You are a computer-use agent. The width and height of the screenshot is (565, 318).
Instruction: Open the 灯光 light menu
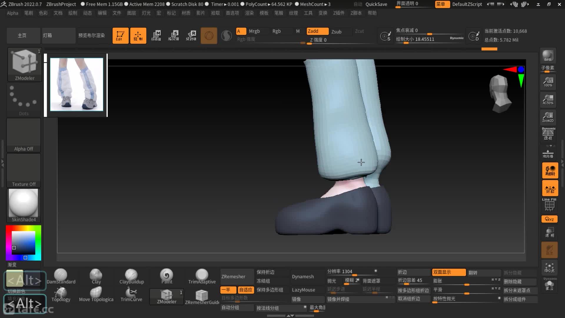coord(146,13)
